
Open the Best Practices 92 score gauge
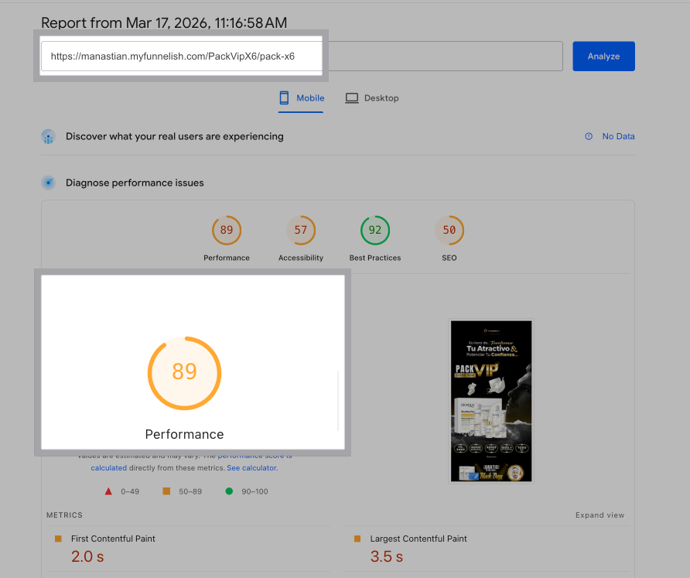(x=375, y=231)
